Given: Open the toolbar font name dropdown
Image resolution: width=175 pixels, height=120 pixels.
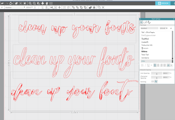Looking at the screenshot, I should 24,7.
